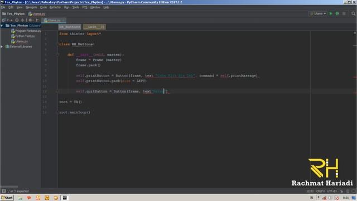Click cursor position indicator in status bar
Screen dimensions: 357x201
point(310,191)
